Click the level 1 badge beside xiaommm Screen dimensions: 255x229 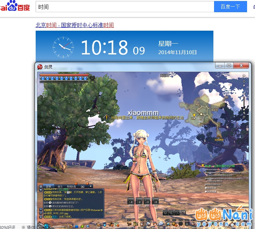point(46,226)
